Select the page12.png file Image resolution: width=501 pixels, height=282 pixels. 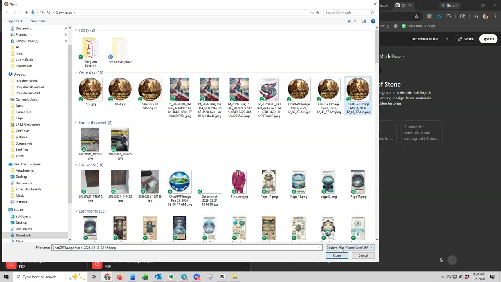coord(328,184)
